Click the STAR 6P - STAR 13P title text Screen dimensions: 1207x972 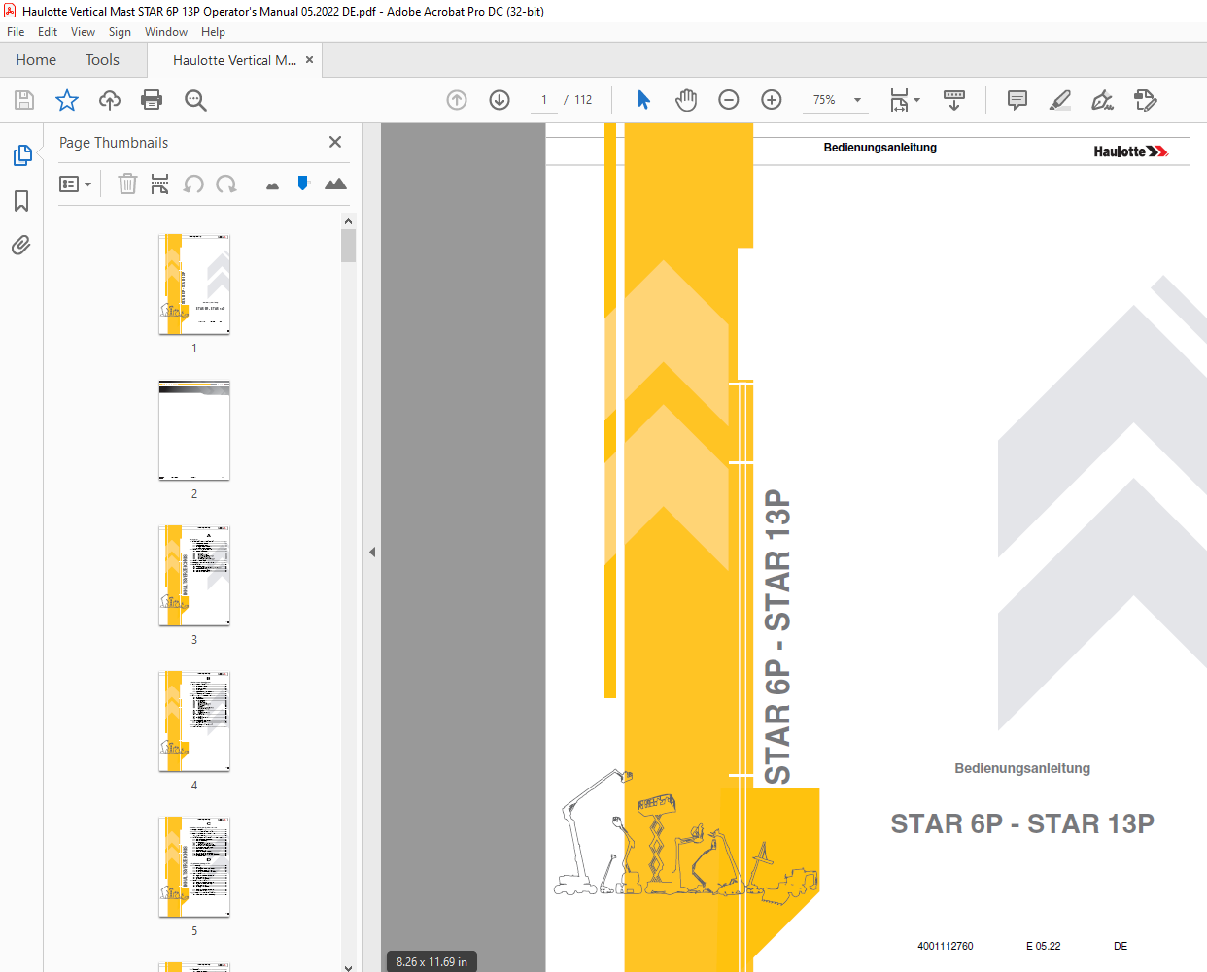pos(1022,823)
